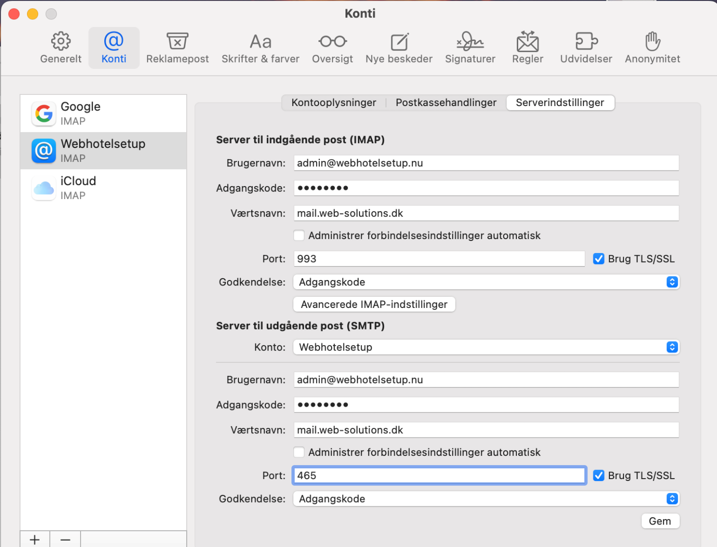Click the Gem save button
Screen dimensions: 717x547
660,521
